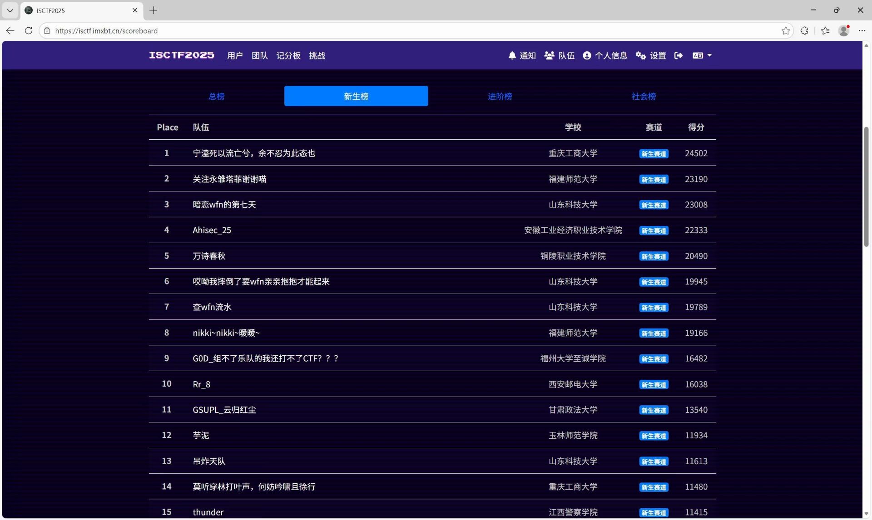Open the logout arrow icon
This screenshot has width=872, height=520.
(679, 55)
